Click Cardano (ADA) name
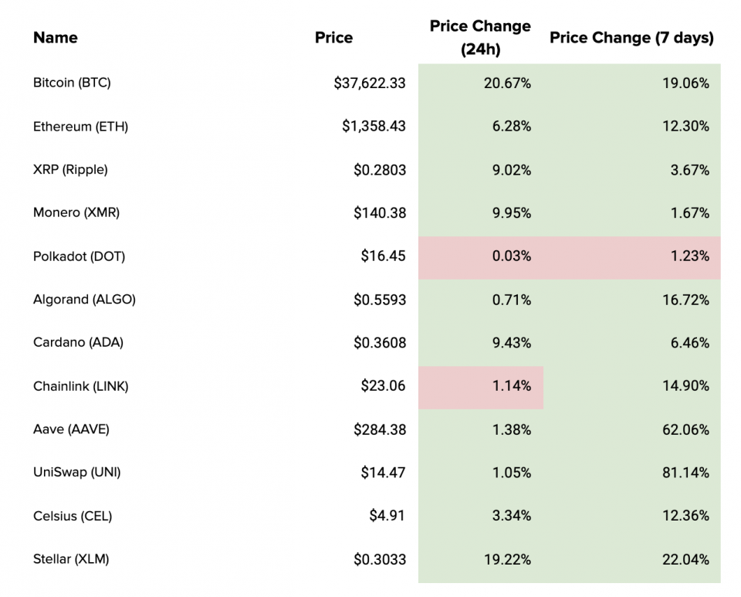This screenshot has height=597, width=741. pos(78,343)
